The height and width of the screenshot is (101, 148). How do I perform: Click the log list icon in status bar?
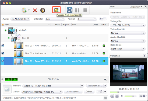pos(105,98)
